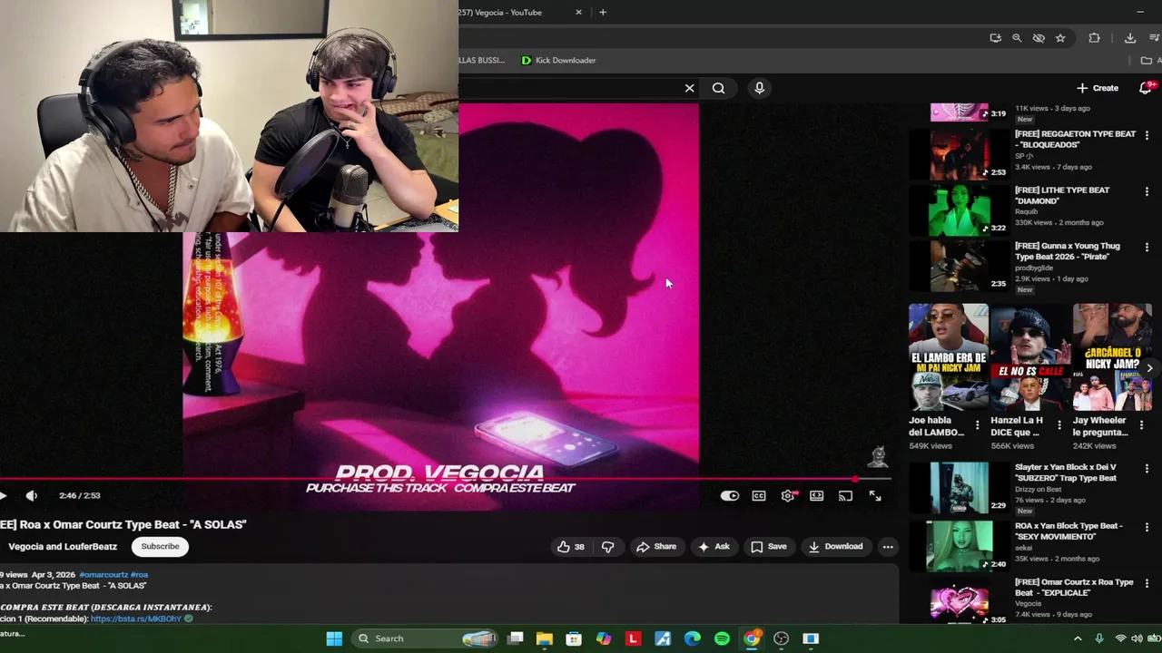The height and width of the screenshot is (653, 1162).
Task: Open Microsoft Edge from taskbar
Action: 692,638
